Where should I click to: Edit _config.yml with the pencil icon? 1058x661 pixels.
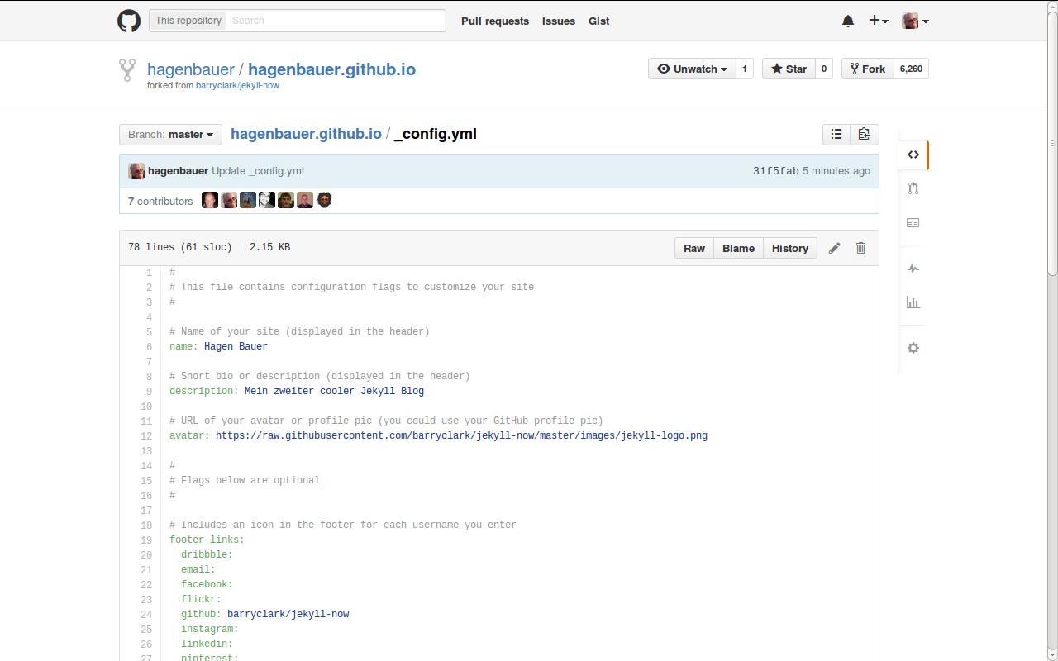(834, 248)
